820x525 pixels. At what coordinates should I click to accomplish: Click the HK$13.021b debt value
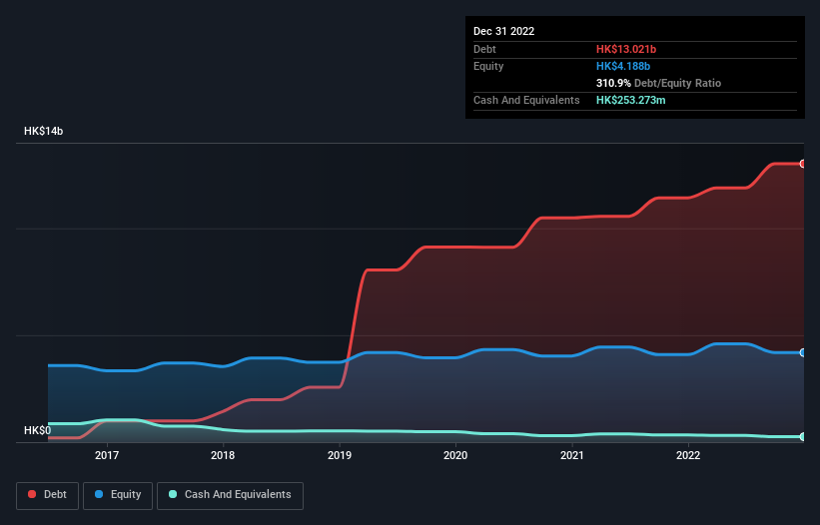626,49
